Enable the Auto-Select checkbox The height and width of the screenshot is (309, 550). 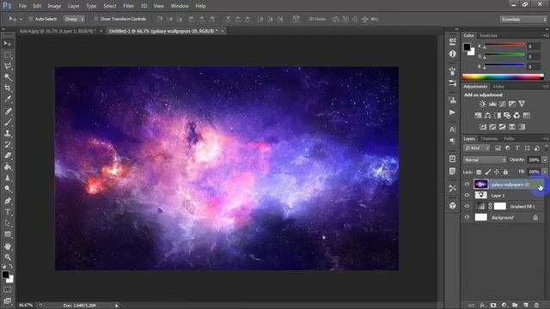point(31,19)
